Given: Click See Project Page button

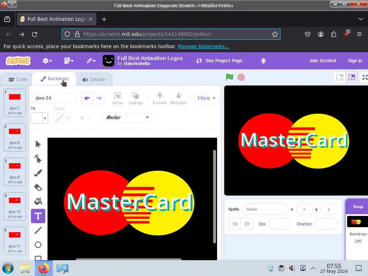Looking at the screenshot, I should coord(219,61).
